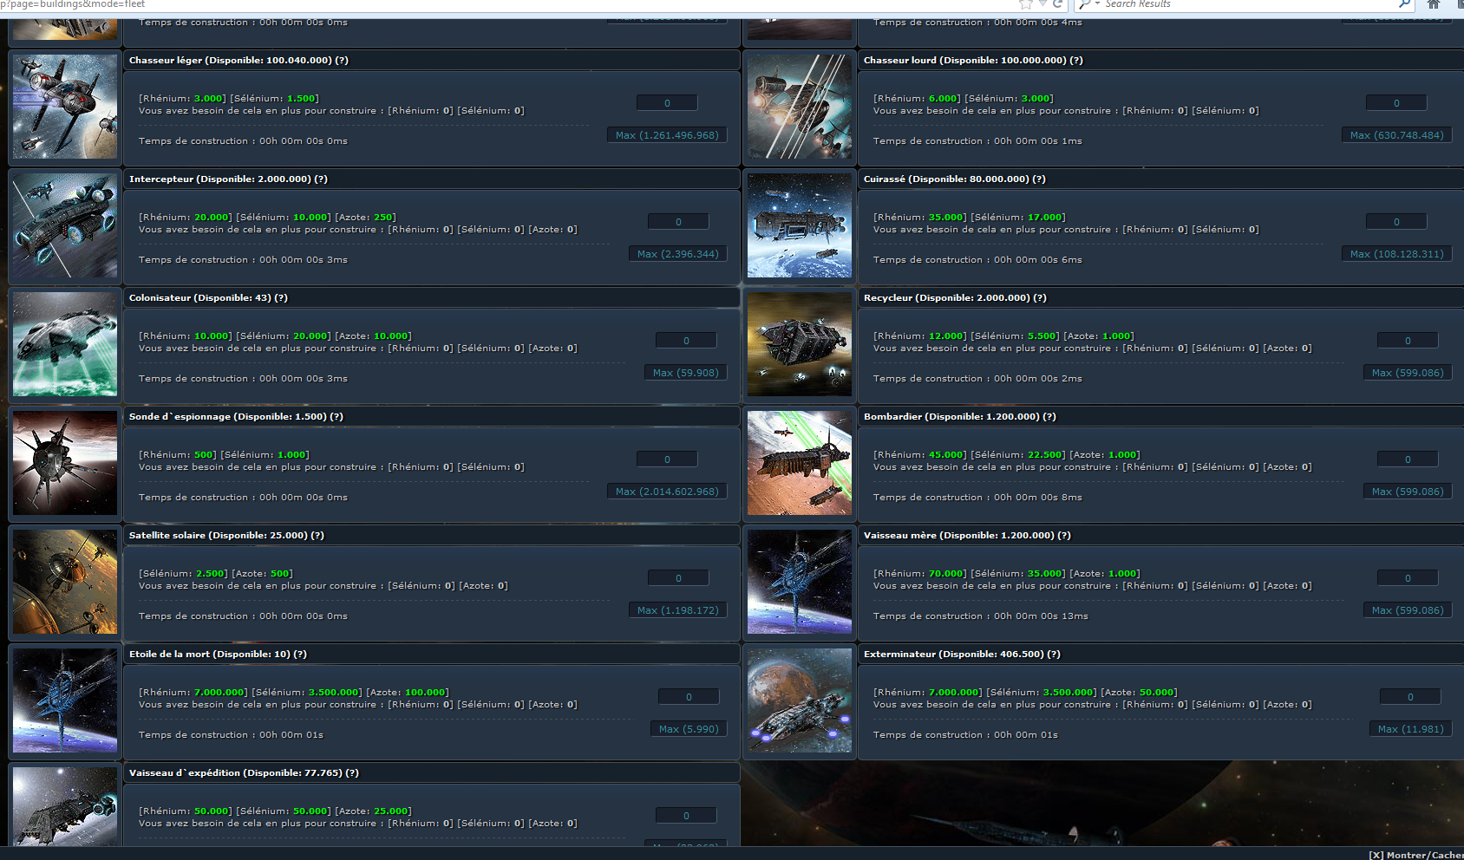1464x860 pixels.
Task: Focus the Colonisateur quantity input field
Action: coord(686,341)
